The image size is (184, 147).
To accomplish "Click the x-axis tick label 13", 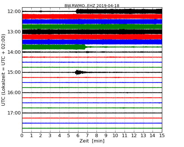I will pyautogui.click(x=143, y=136).
